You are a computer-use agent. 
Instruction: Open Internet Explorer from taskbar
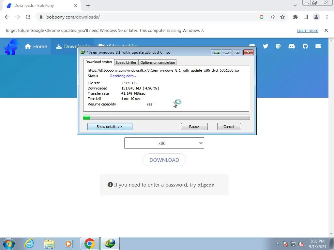pyautogui.click(x=29, y=243)
